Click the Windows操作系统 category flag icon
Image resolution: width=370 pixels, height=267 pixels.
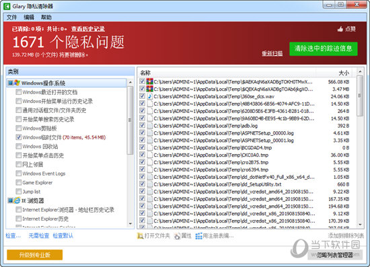pos(17,83)
